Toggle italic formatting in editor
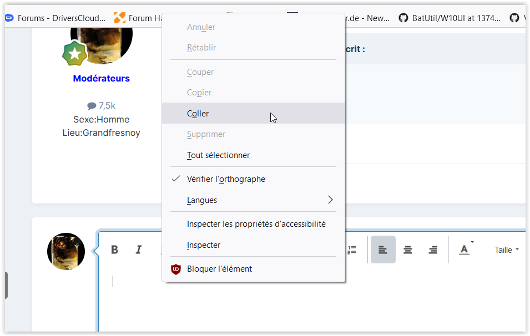The width and height of the screenshot is (530, 336). click(x=139, y=250)
